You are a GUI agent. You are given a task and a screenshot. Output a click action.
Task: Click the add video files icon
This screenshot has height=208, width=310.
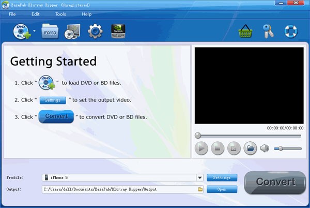[x=72, y=32]
